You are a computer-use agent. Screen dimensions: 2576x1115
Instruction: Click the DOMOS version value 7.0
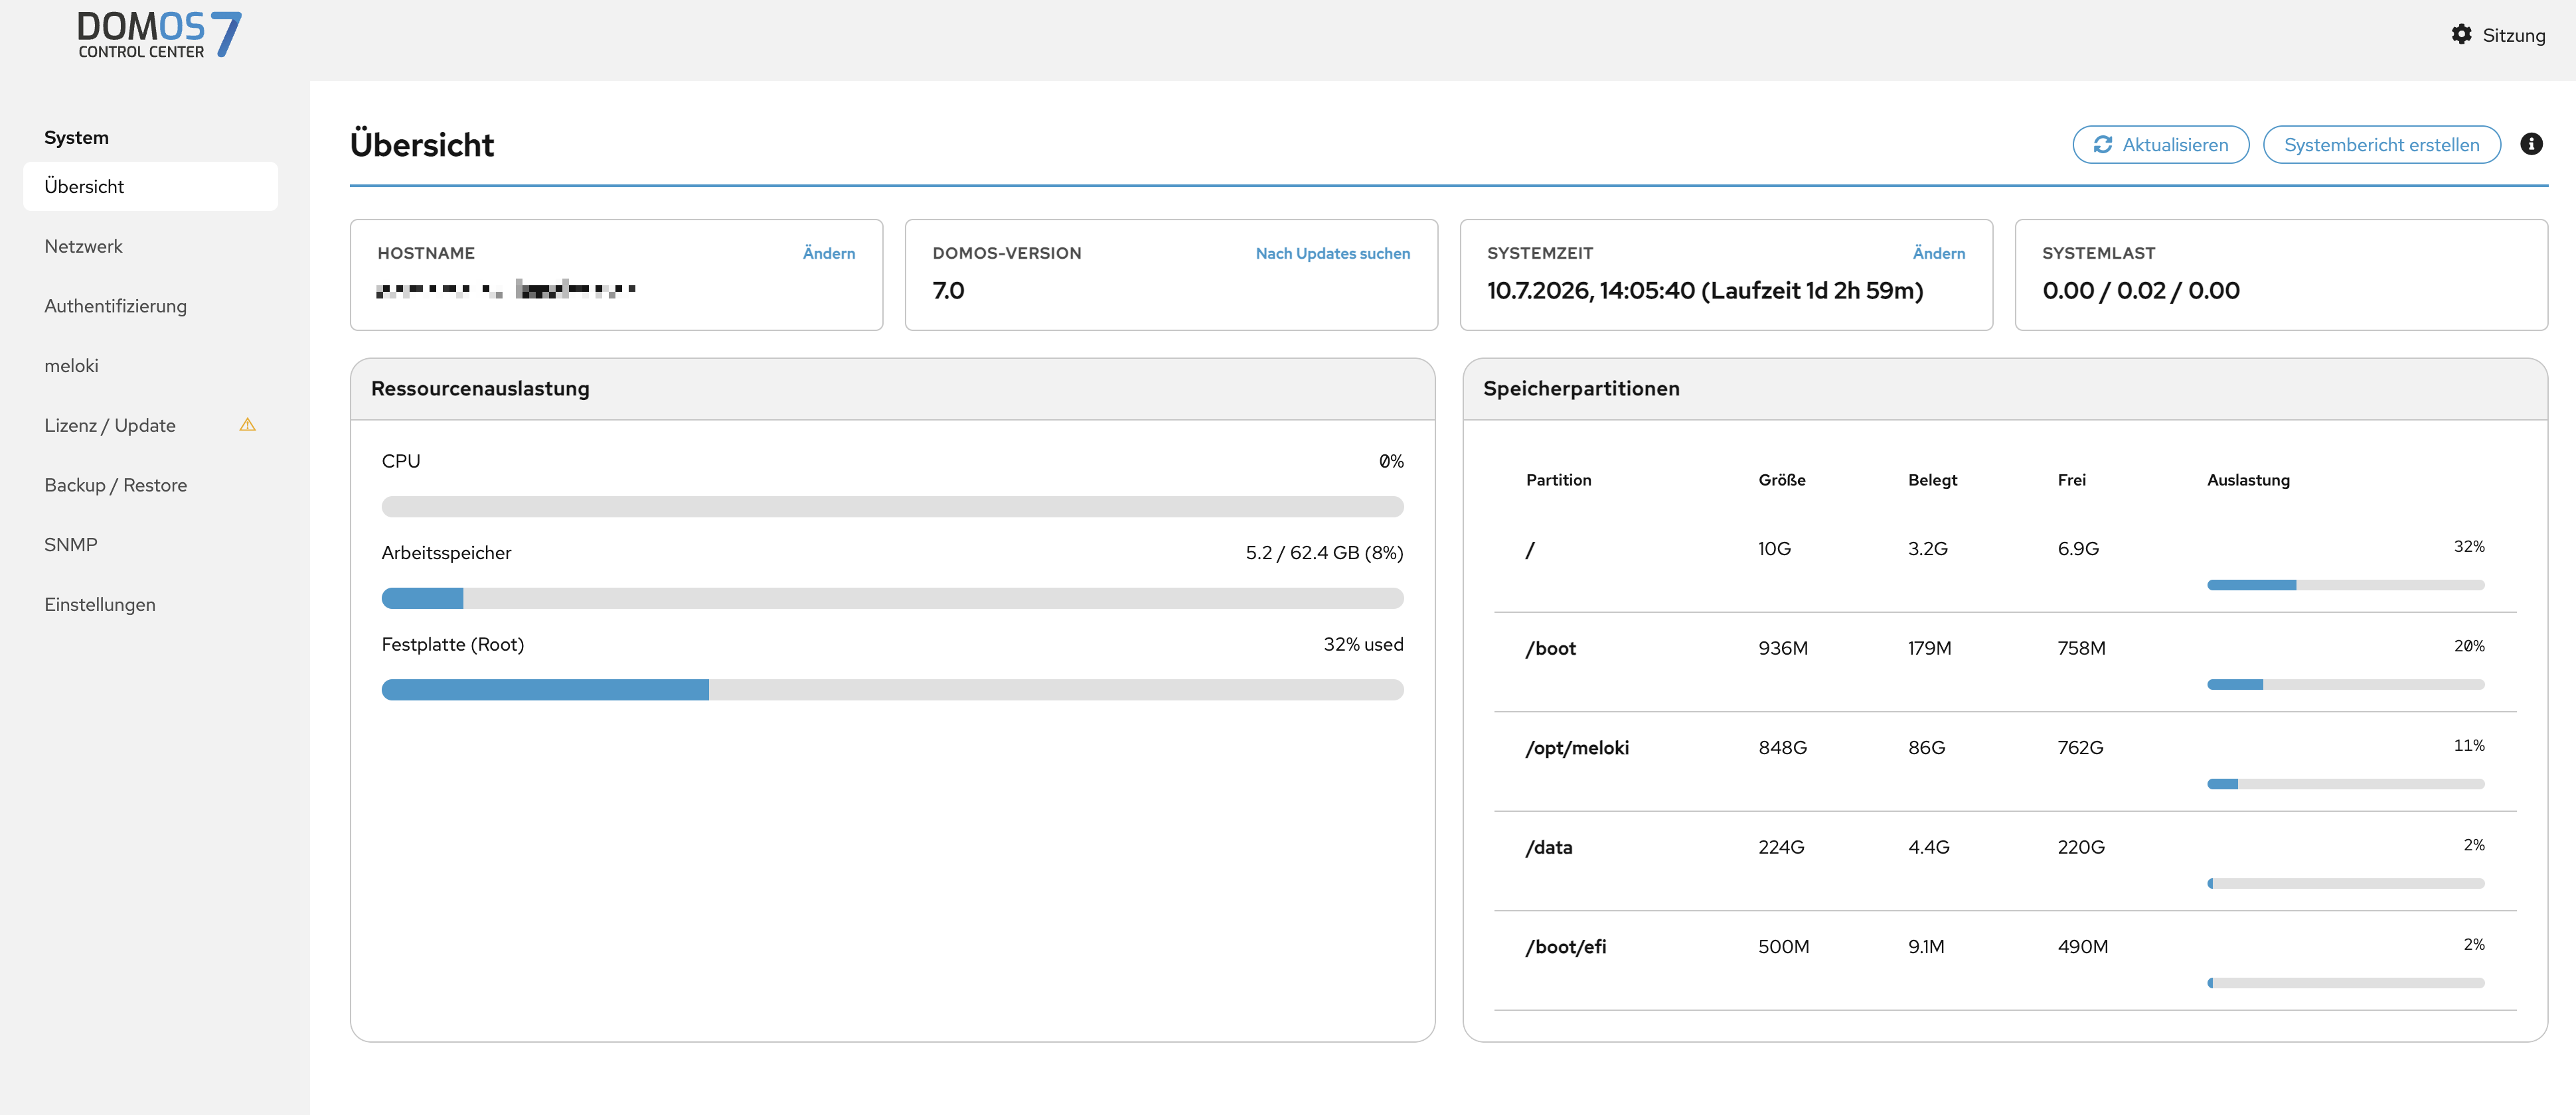948,291
